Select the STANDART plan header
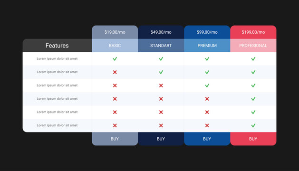This screenshot has height=171, width=299. pyautogui.click(x=161, y=46)
